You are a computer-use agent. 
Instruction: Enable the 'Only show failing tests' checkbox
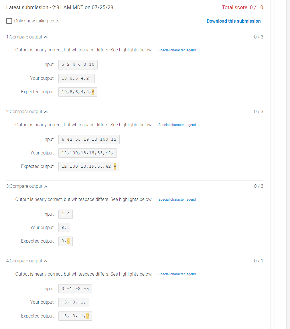coord(9,21)
